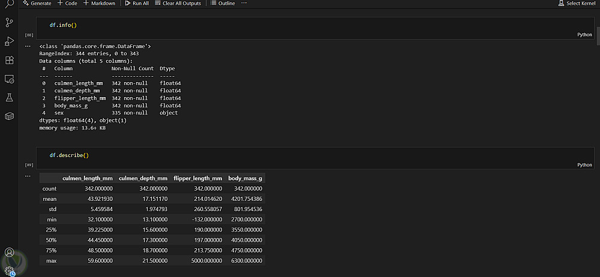Screen dimensions: 600x277
Task: Open the cube package icon in activity bar
Action: [x=9, y=116]
